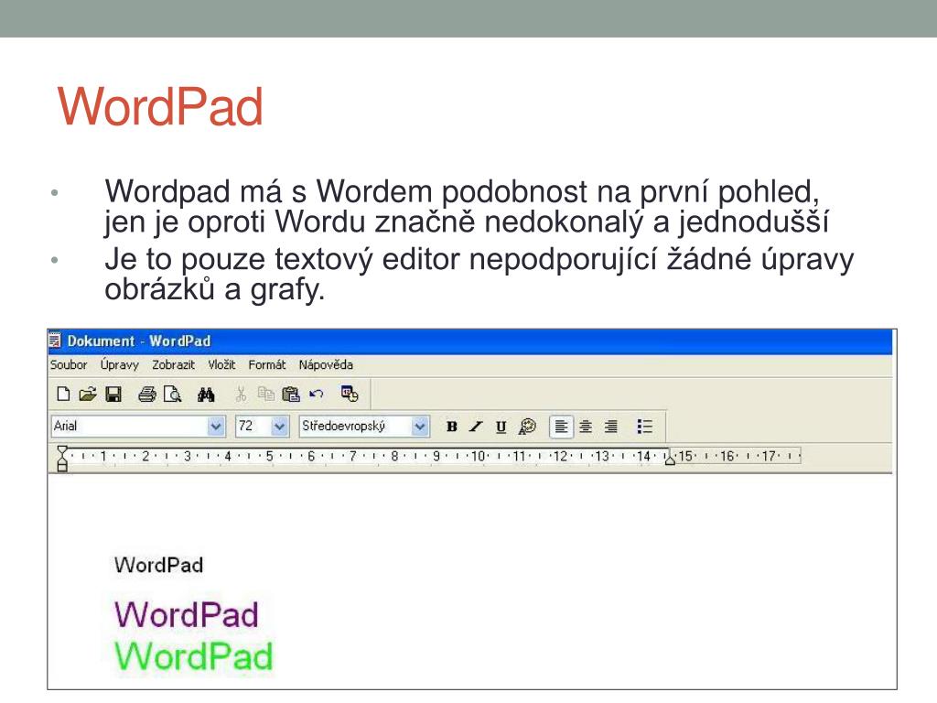Screen dimensions: 937x703
Task: Align text left
Action: 561,427
